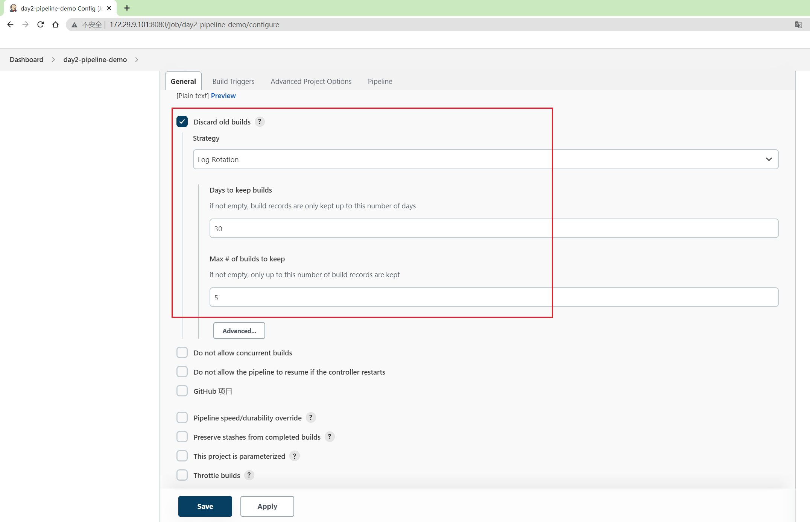The height and width of the screenshot is (522, 810).
Task: Uncheck Discard old builds
Action: [182, 121]
